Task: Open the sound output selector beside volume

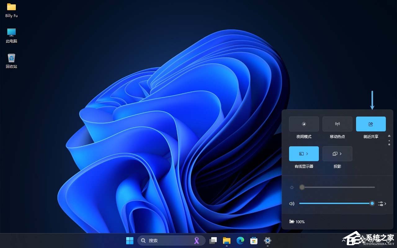Action: (382, 204)
